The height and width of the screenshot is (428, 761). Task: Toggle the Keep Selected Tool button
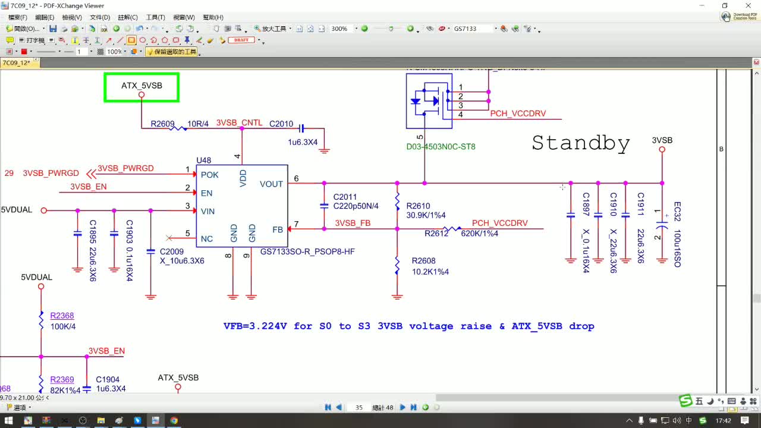click(x=171, y=52)
